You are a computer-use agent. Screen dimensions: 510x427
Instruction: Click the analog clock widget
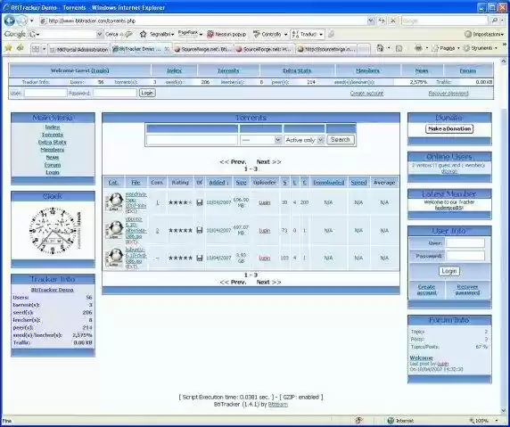[53, 231]
